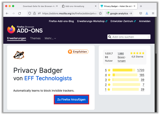This screenshot has height=115, width=160.
Task: Open the Firefox hamburger menu
Action: (x=153, y=13)
